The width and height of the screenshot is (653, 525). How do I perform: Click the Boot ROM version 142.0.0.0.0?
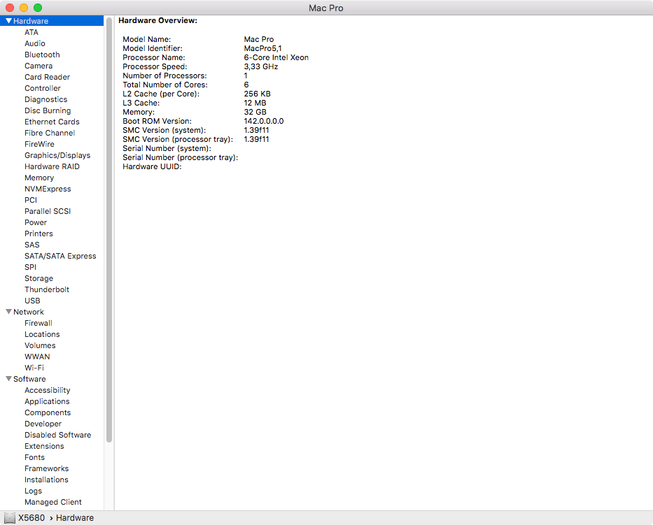264,121
